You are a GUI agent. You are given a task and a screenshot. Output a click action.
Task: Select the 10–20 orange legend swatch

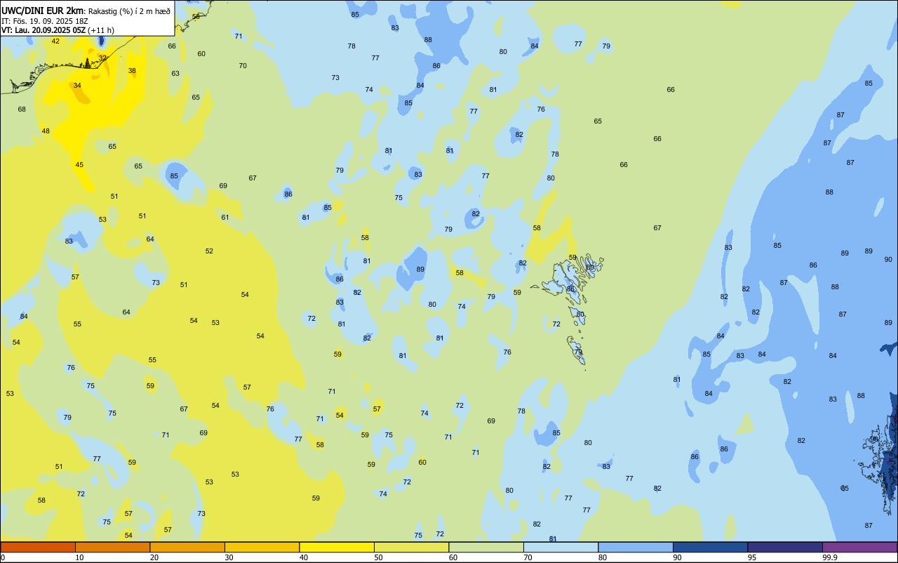pos(112,547)
